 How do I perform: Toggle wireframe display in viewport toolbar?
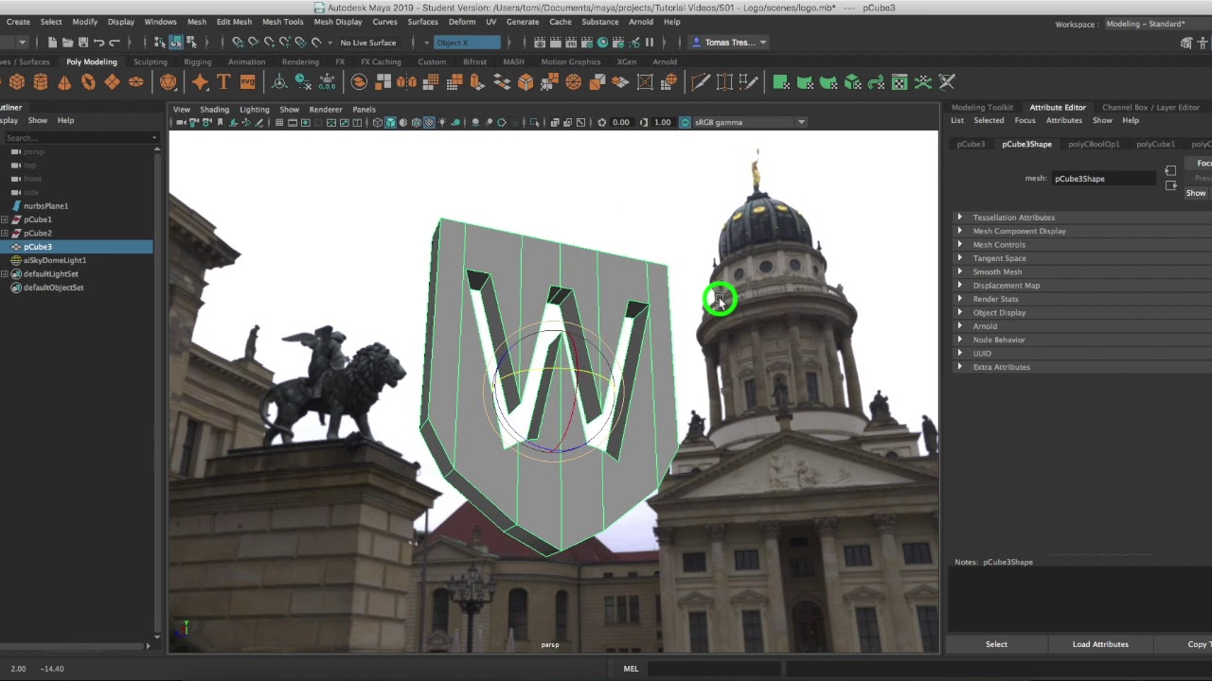378,122
